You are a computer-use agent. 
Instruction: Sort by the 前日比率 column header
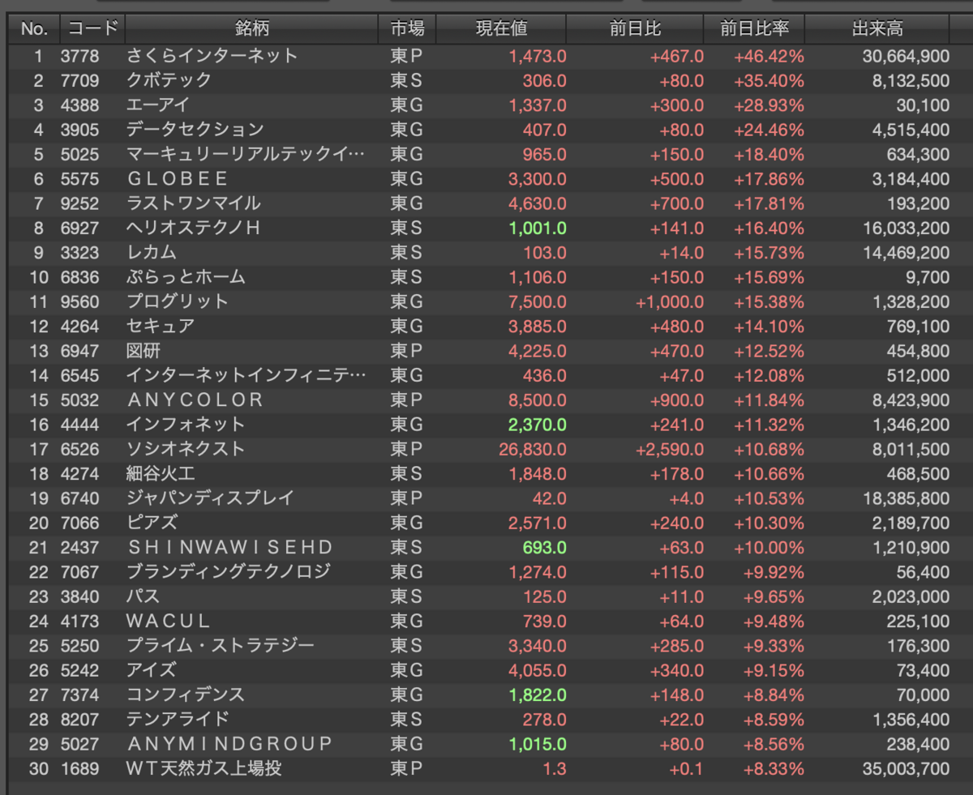754,29
